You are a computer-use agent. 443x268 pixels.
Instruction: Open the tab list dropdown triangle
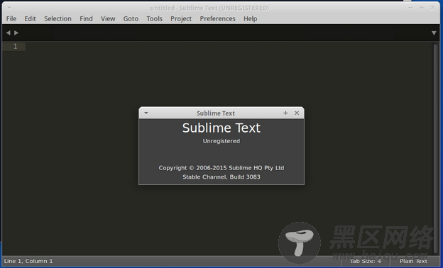point(434,33)
